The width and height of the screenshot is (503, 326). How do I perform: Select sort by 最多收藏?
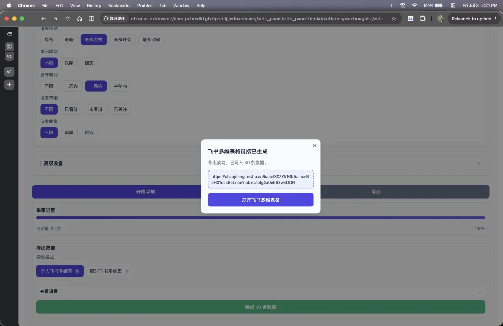[151, 40]
